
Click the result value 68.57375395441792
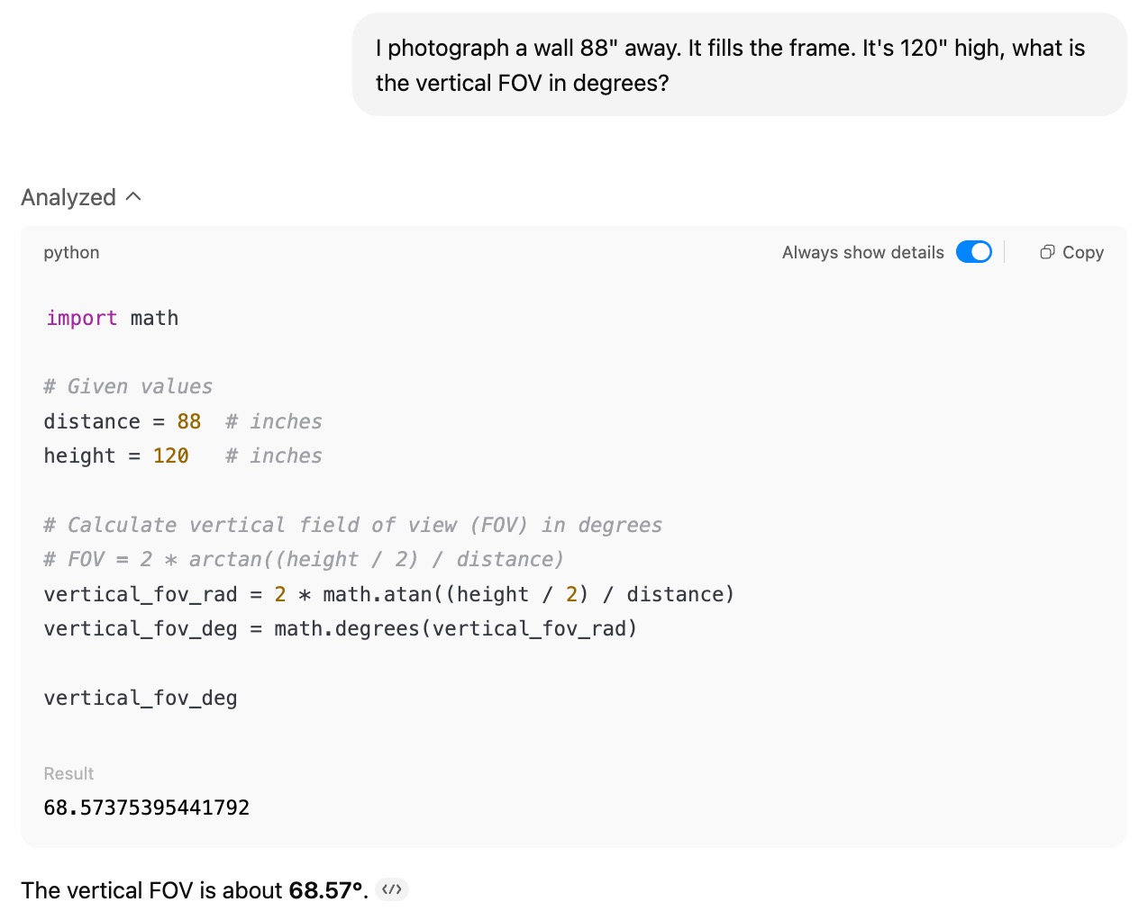pyautogui.click(x=146, y=807)
